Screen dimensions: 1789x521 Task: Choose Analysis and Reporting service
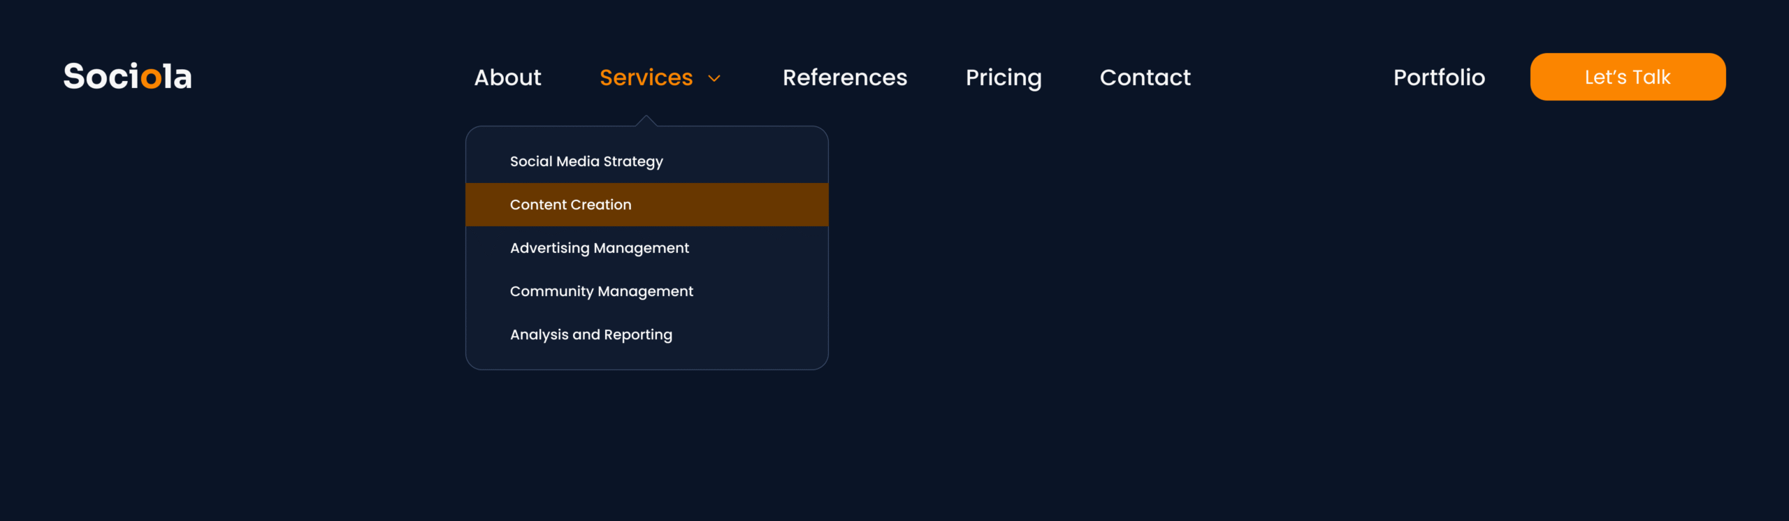[591, 335]
